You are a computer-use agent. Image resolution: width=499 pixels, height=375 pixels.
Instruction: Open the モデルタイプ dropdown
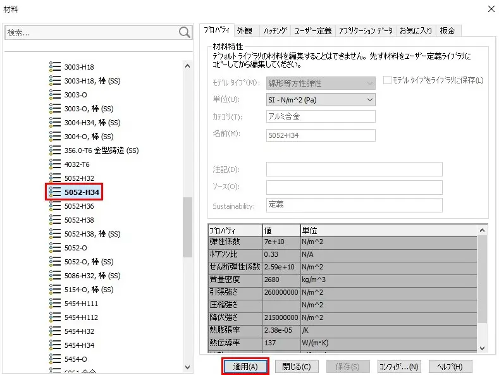pyautogui.click(x=321, y=83)
